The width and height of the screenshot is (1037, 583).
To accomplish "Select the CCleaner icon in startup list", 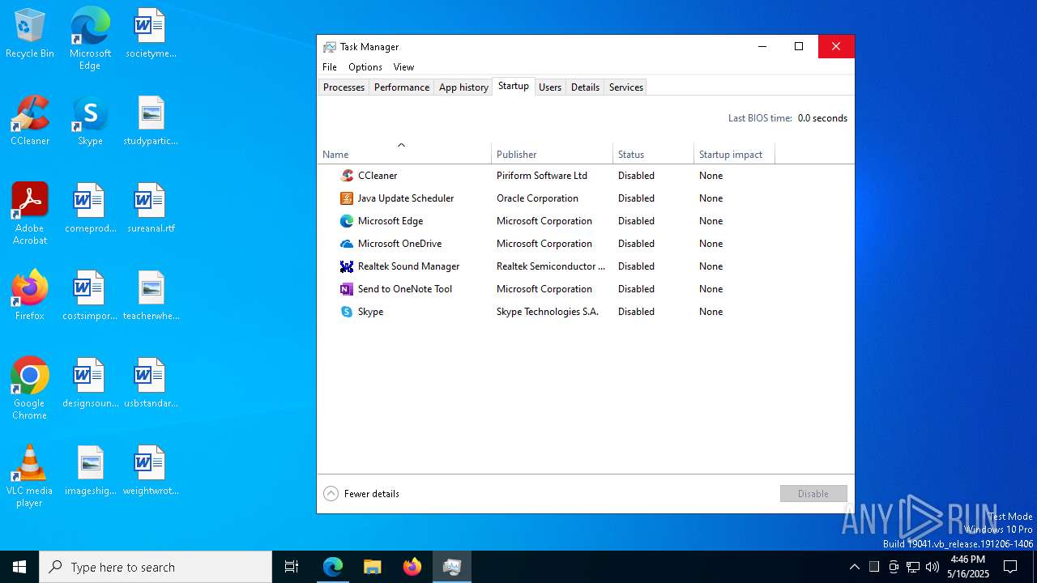I will click(x=347, y=176).
